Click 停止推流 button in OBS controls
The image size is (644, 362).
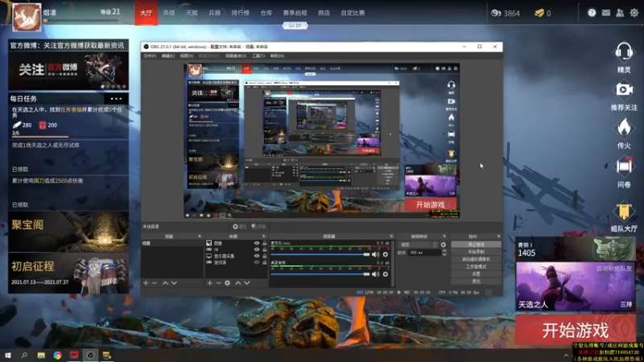click(x=476, y=244)
